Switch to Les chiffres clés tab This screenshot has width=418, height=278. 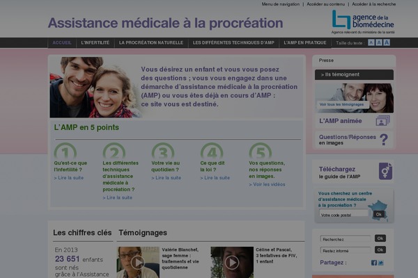(x=82, y=233)
